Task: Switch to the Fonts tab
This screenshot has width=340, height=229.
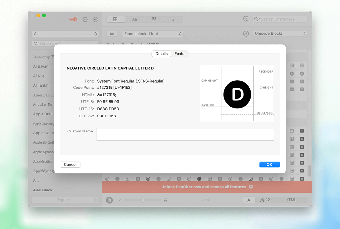Action: pyautogui.click(x=179, y=54)
